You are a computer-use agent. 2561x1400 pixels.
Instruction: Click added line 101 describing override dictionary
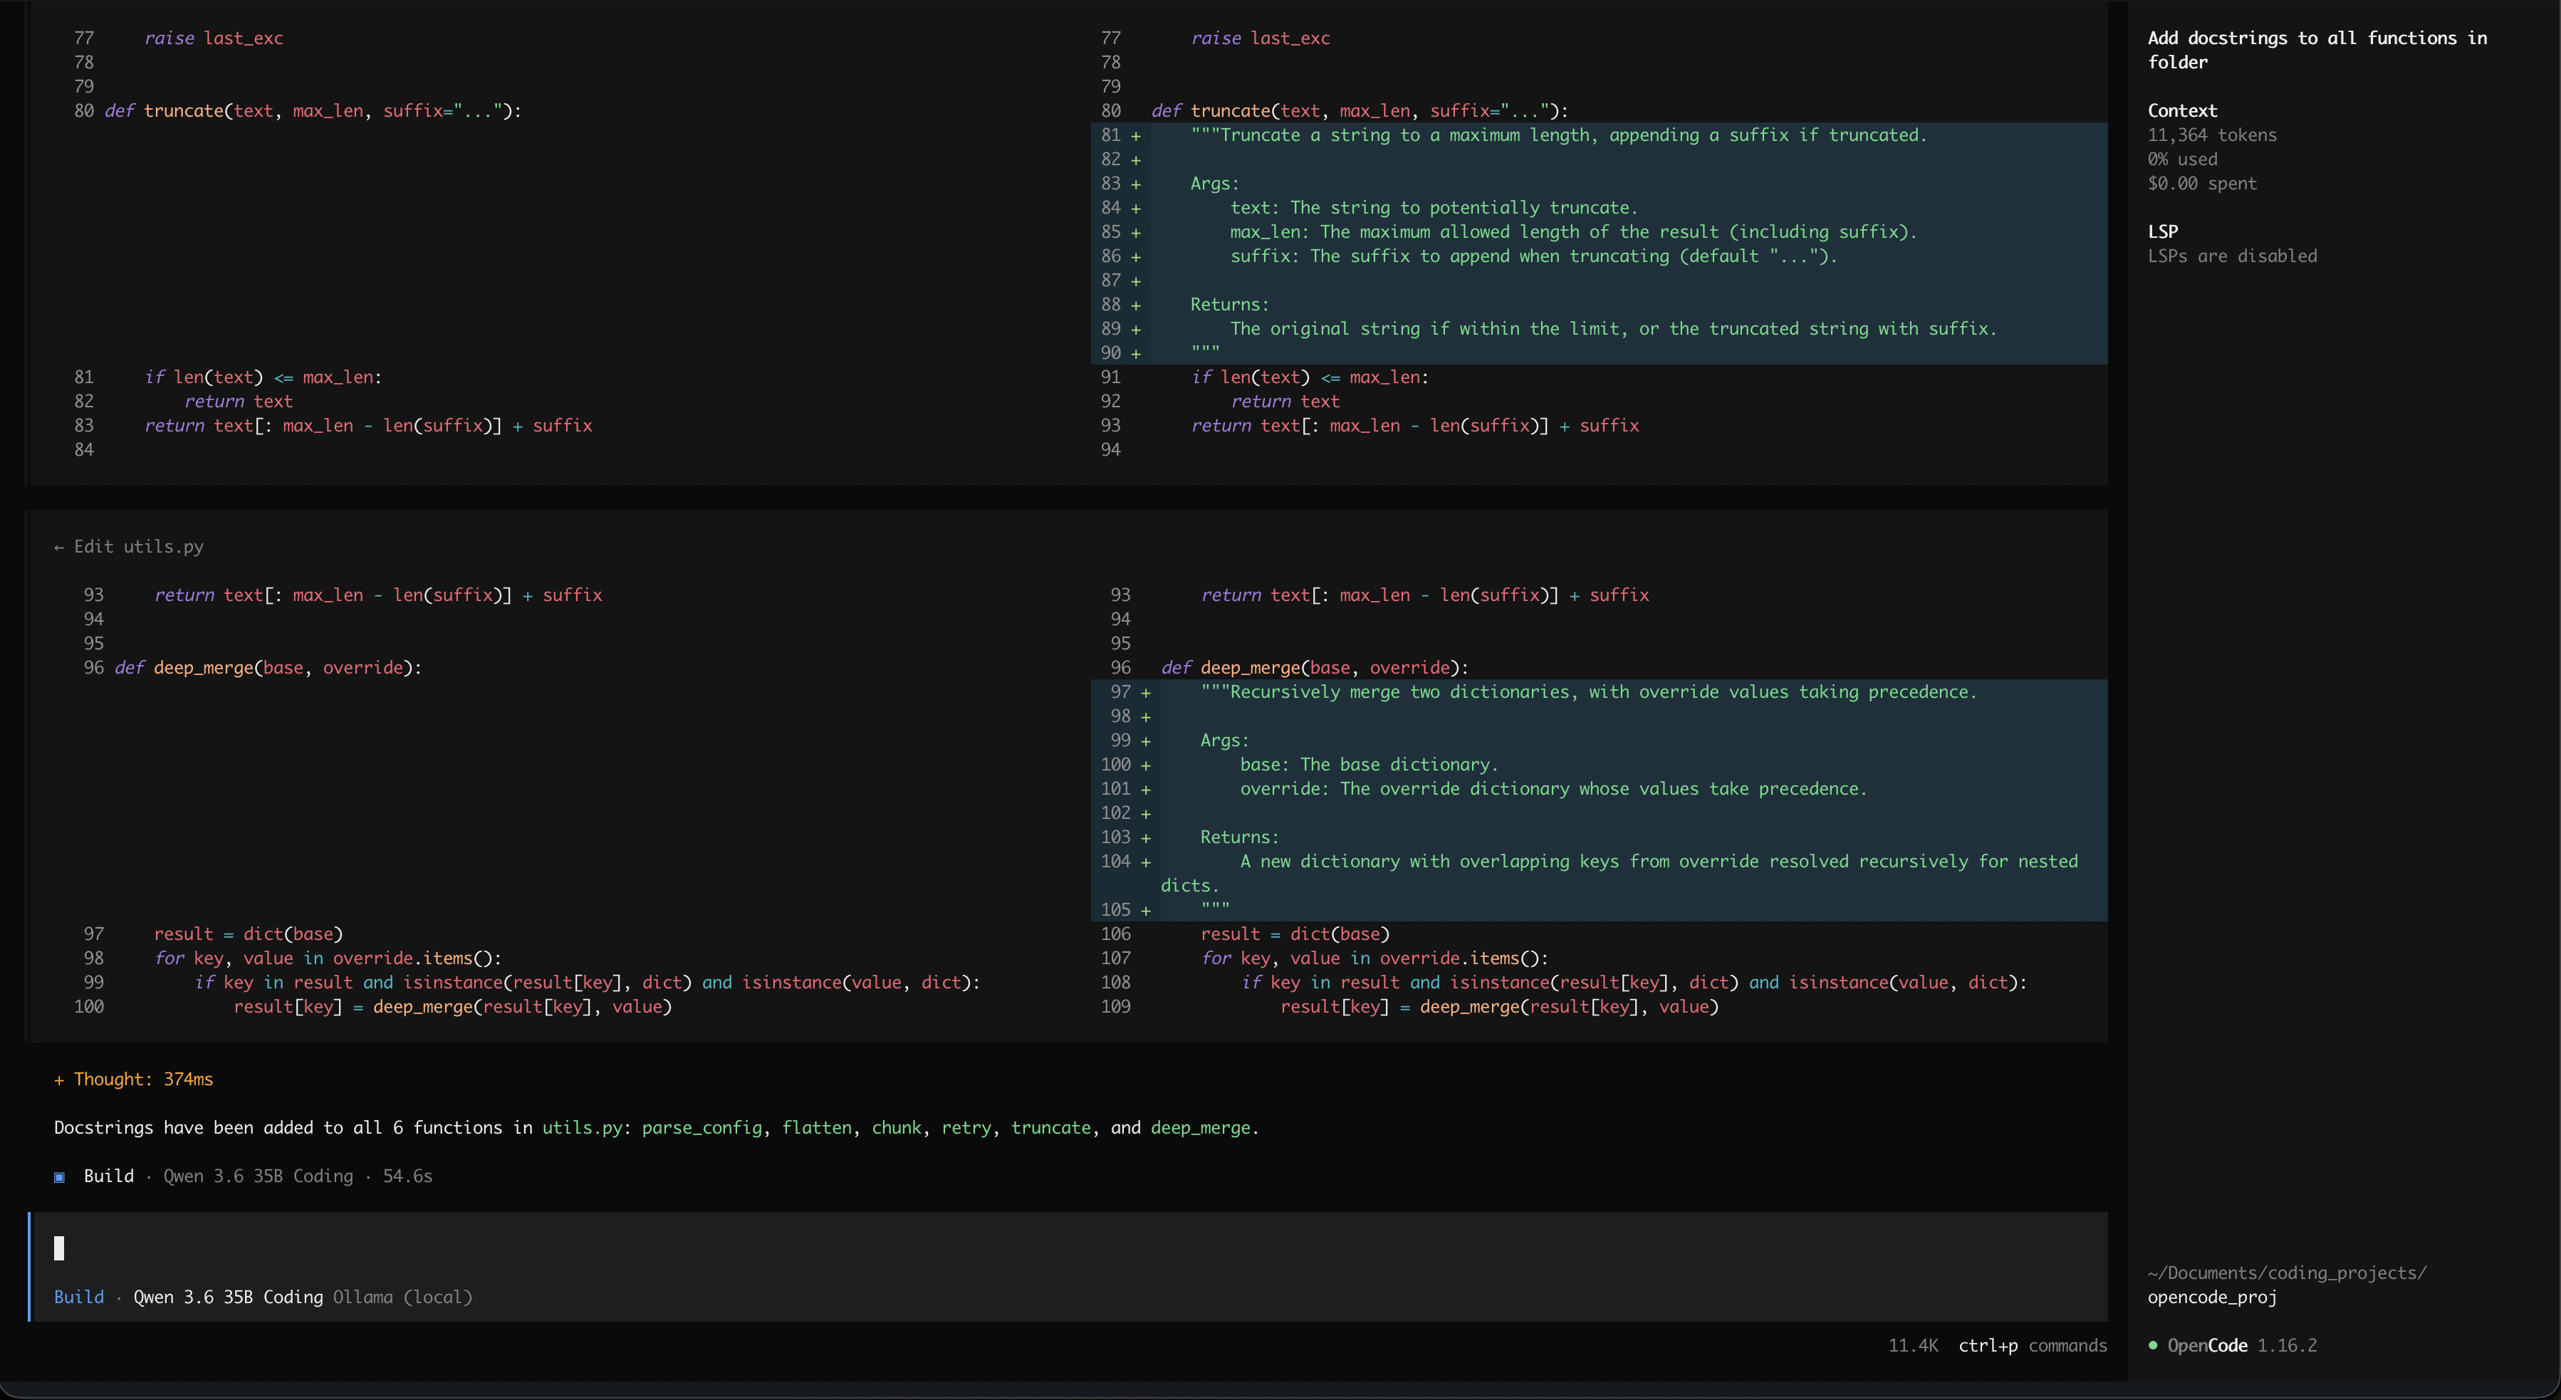click(x=1554, y=788)
